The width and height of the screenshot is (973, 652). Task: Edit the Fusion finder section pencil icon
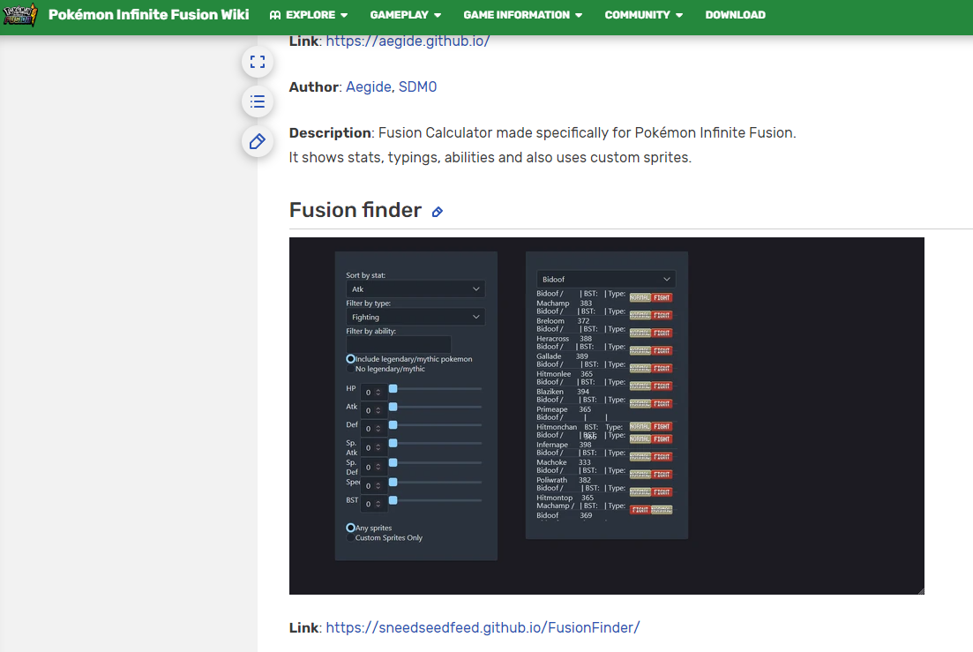(x=438, y=212)
